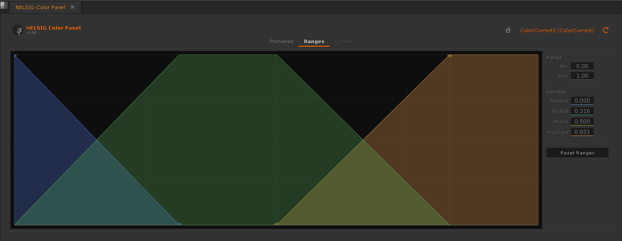Screen dimensions: 622x241
Task: Close the NELSIG Color Panel tab
Action: click(x=73, y=7)
